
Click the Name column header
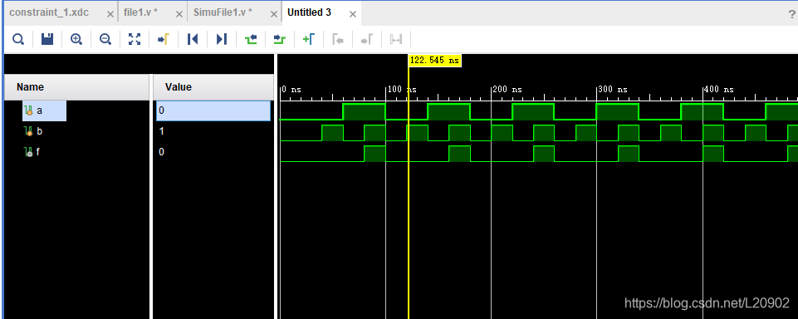(77, 87)
